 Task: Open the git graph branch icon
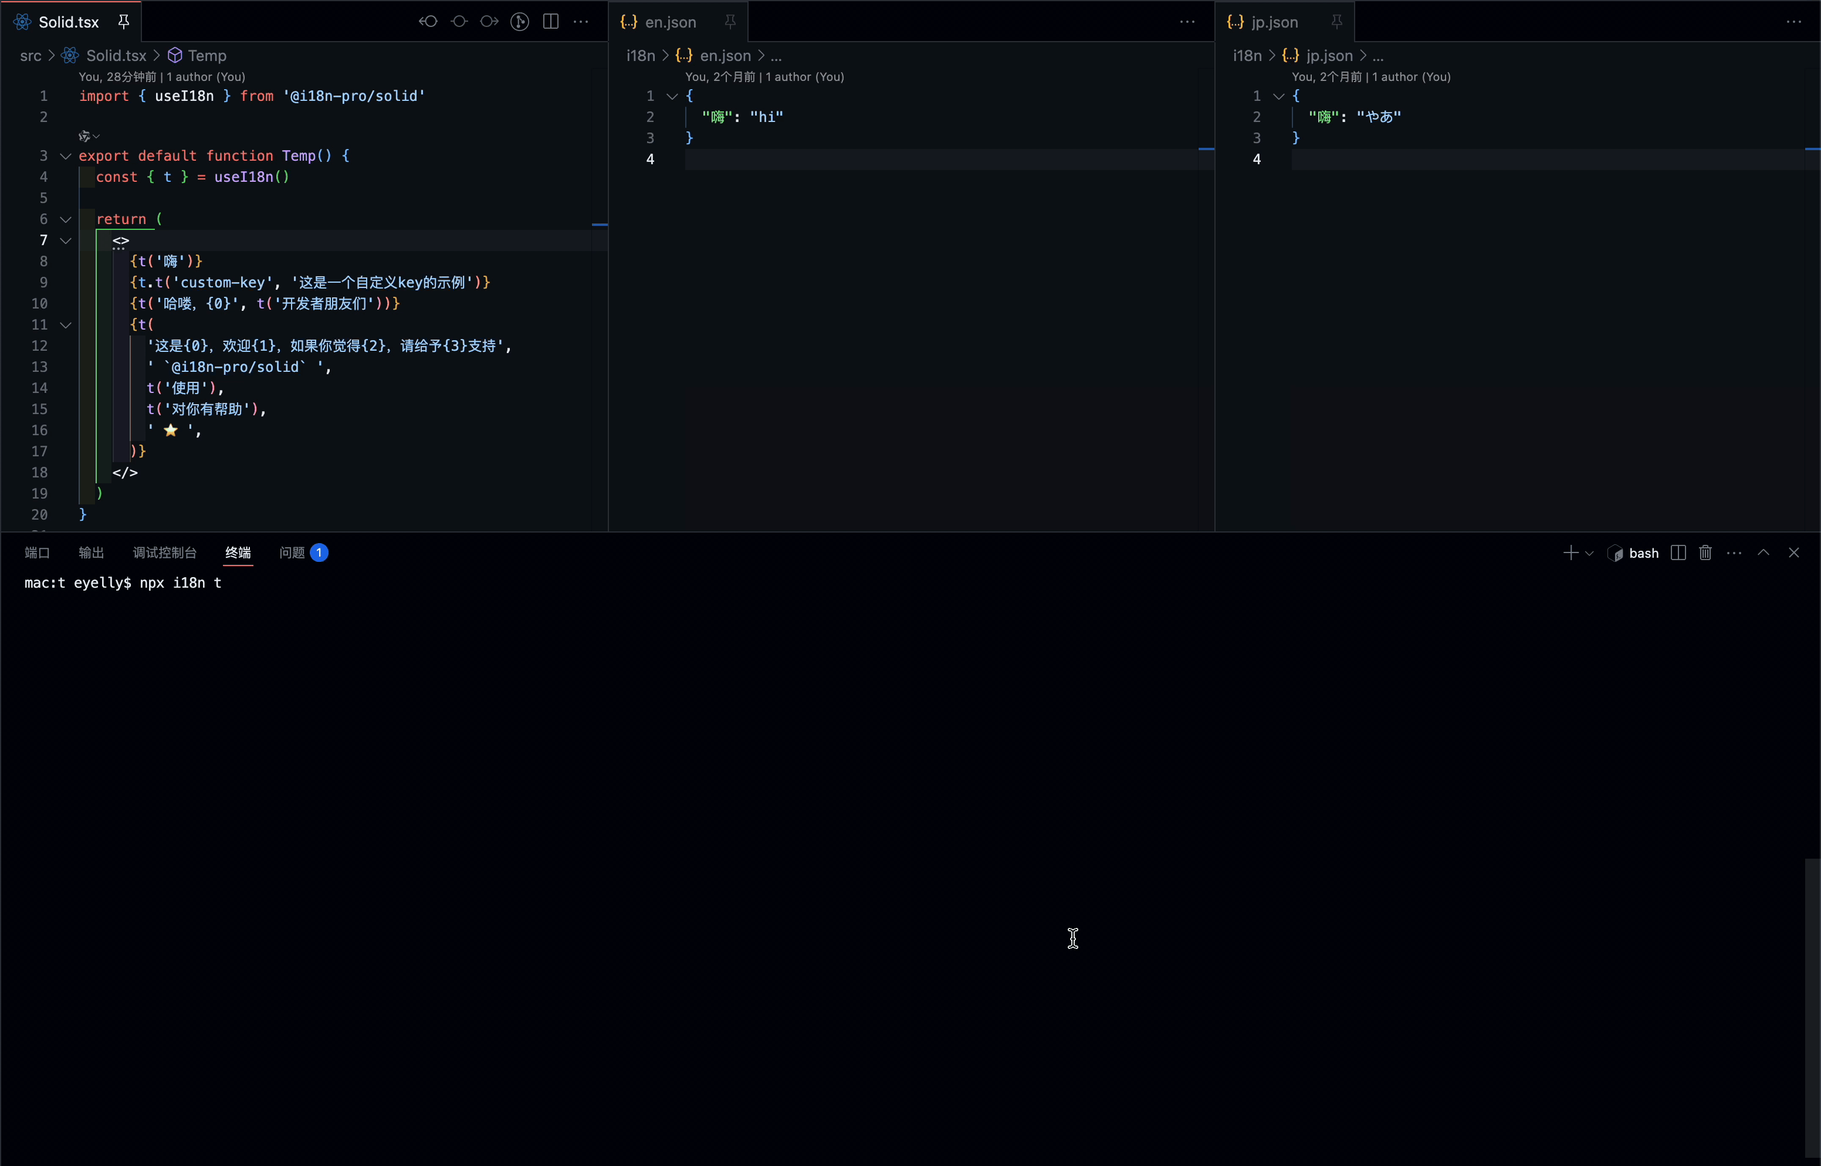coord(519,21)
